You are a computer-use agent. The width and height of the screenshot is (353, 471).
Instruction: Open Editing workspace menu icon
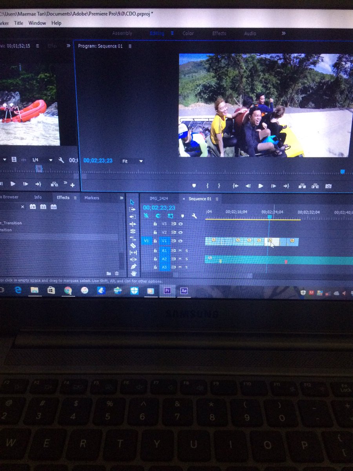coord(172,33)
